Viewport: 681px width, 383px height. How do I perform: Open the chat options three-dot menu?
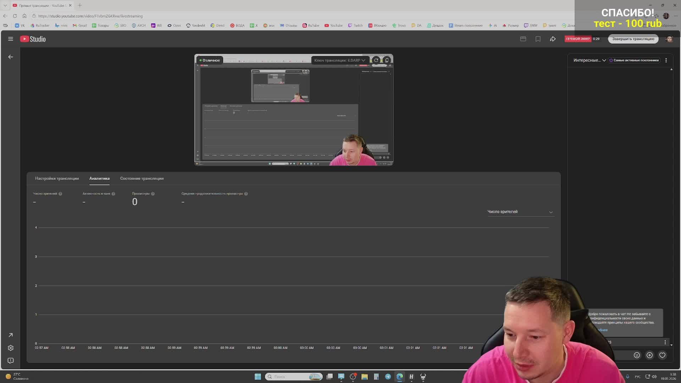pyautogui.click(x=666, y=60)
